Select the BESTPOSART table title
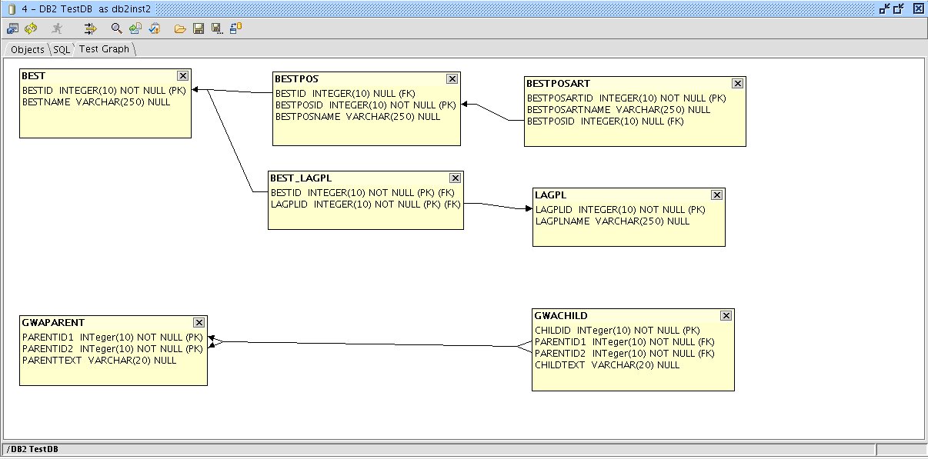The image size is (928, 459). [x=558, y=83]
